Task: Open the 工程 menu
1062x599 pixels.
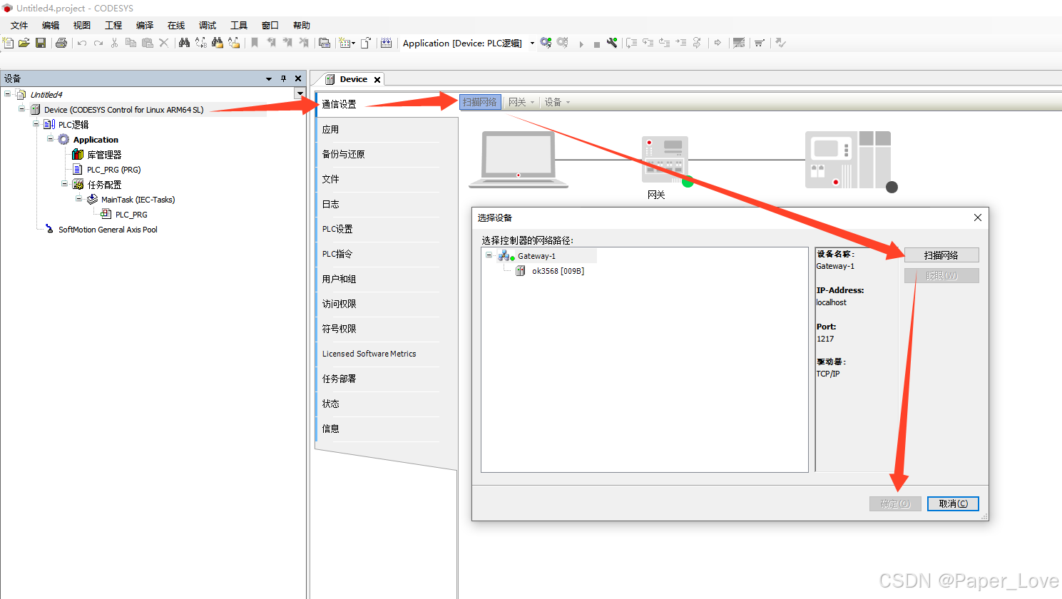Action: point(113,26)
